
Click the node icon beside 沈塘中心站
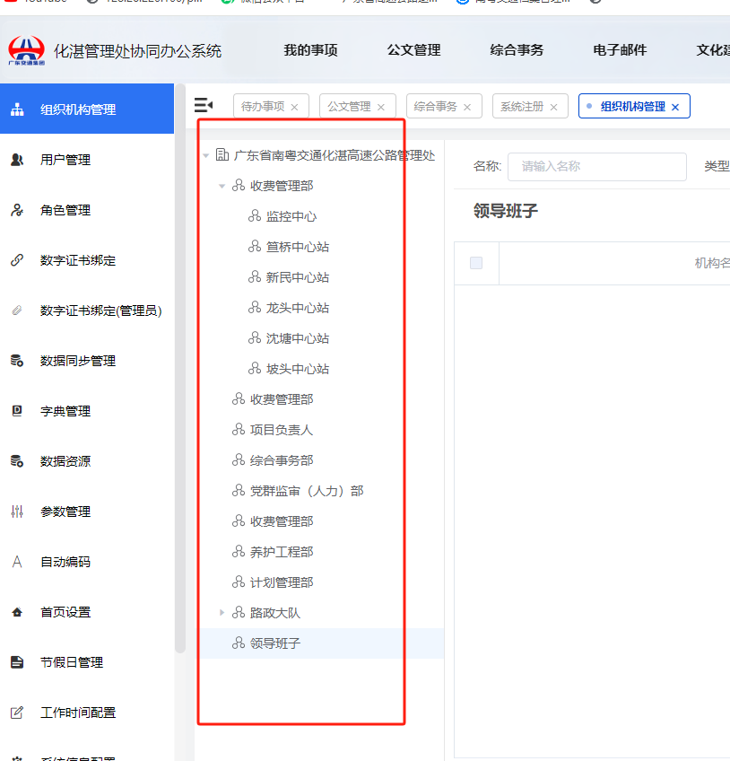(x=255, y=338)
